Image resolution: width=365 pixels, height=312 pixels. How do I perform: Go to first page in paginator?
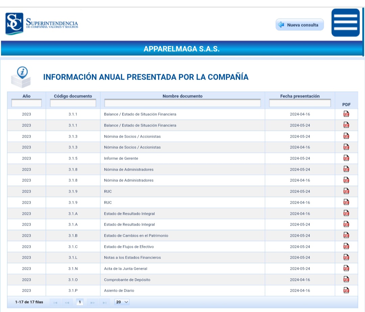point(55,302)
